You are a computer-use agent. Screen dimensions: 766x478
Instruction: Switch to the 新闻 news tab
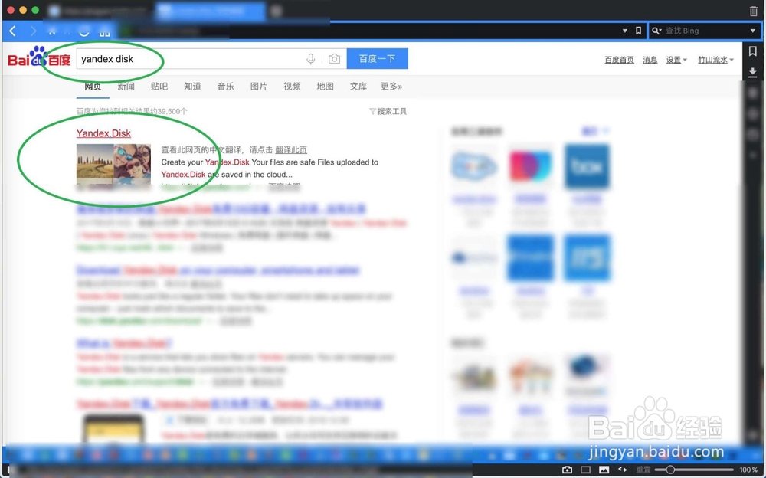126,87
